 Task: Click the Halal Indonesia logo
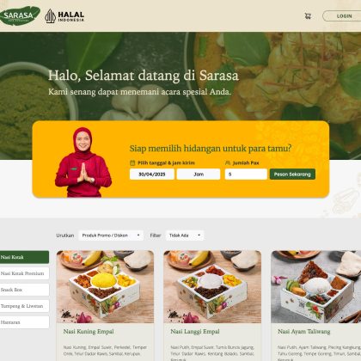pos(64,16)
